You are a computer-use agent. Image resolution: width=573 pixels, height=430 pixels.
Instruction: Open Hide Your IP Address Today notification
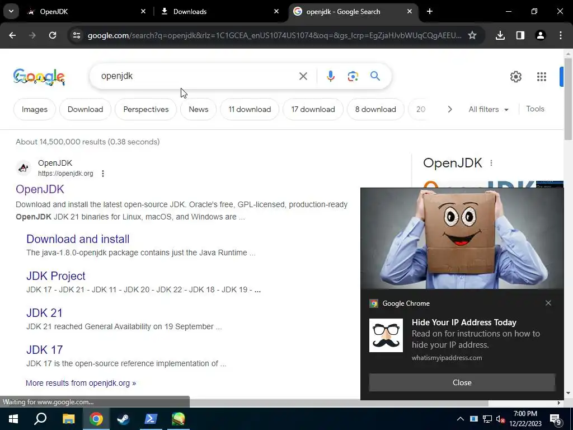pos(464,322)
